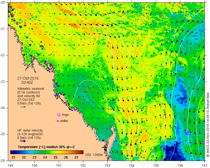The height and width of the screenshot is (168, 210).
Task: Click the longitude axis label 154
Action: point(132,166)
